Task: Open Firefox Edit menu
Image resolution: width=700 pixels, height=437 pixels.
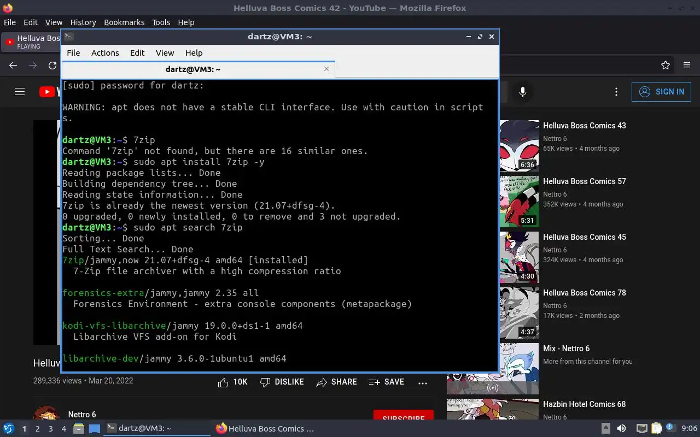Action: [x=31, y=22]
